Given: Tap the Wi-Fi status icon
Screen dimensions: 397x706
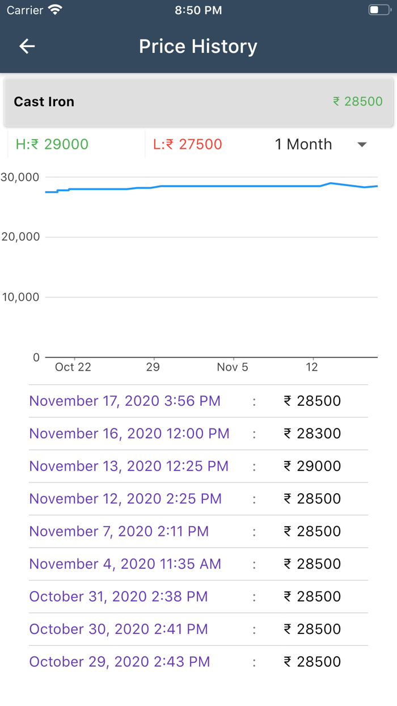Looking at the screenshot, I should click(x=55, y=10).
